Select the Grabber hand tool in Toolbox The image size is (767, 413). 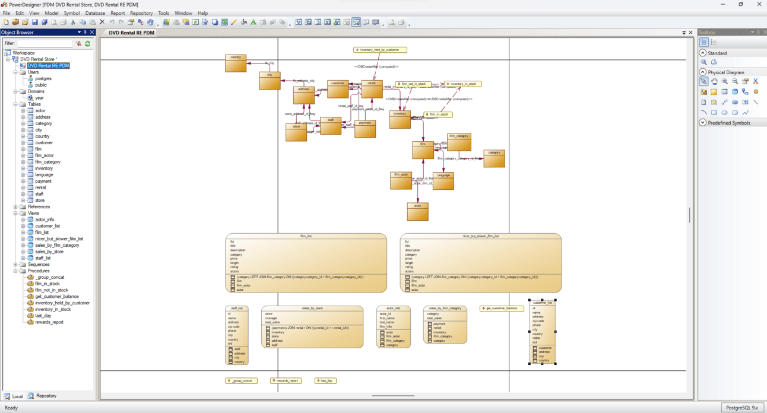tap(714, 81)
